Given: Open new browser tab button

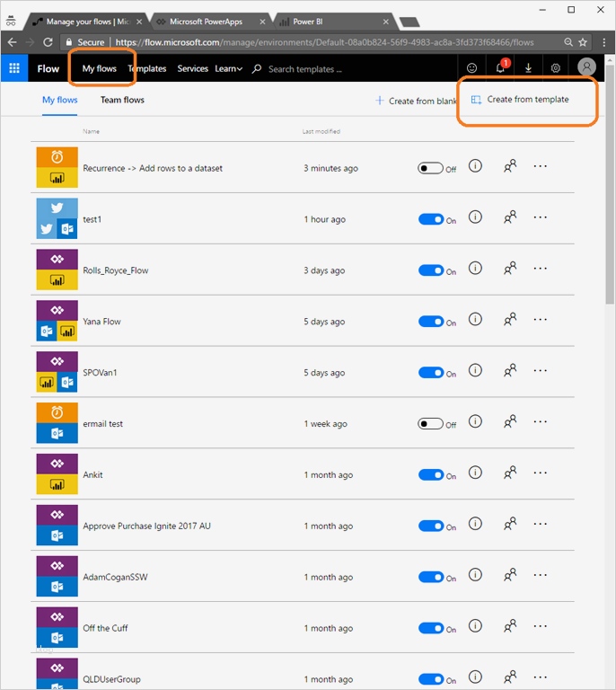Looking at the screenshot, I should point(409,22).
